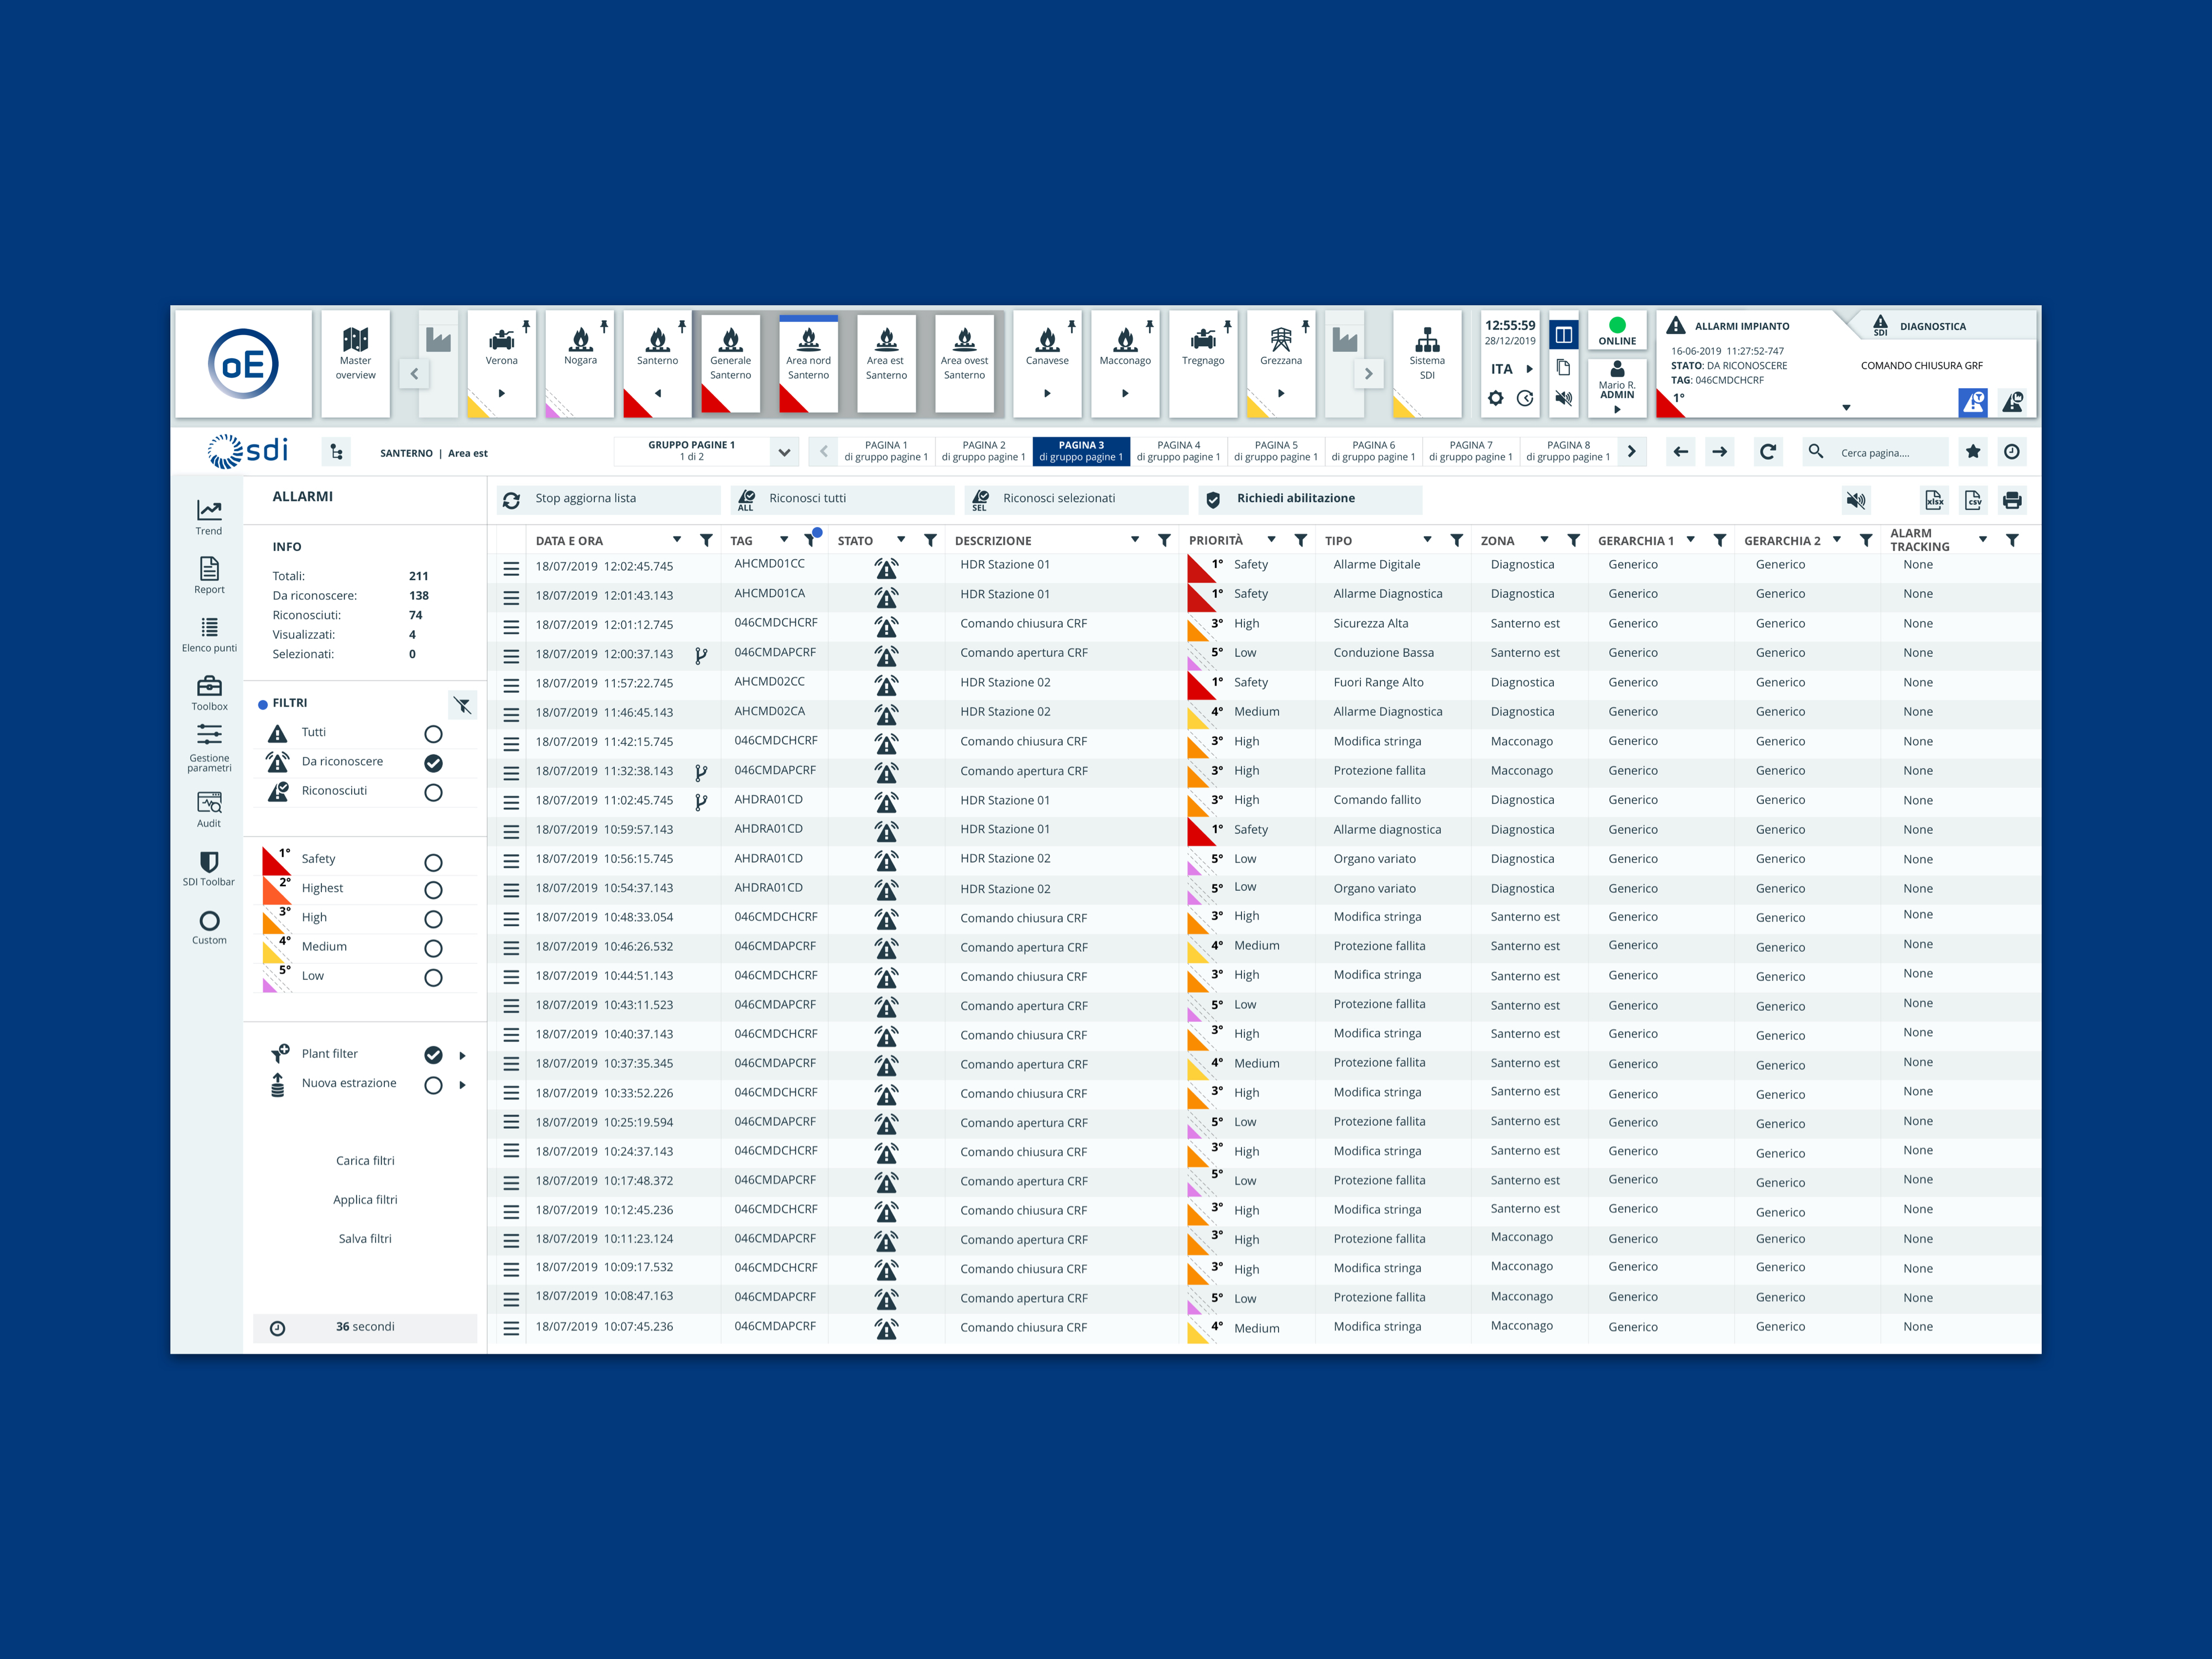Add the page to favorites (star)
The height and width of the screenshot is (1659, 2212).
coord(1972,452)
